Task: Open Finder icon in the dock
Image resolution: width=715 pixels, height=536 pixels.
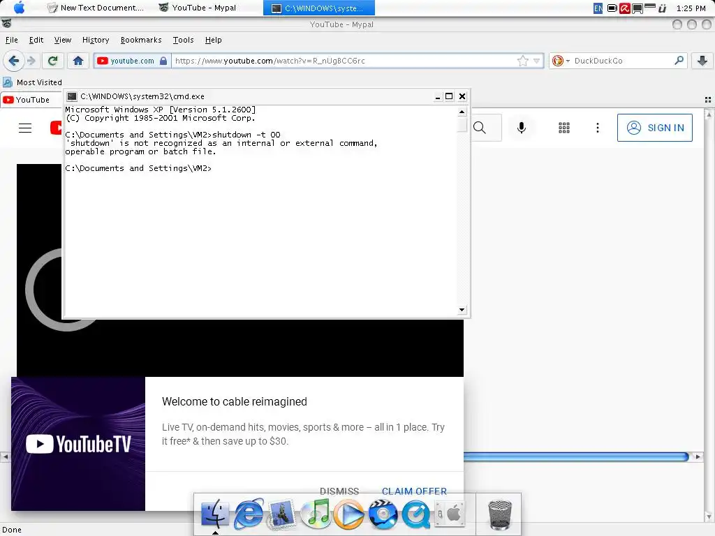Action: point(215,514)
